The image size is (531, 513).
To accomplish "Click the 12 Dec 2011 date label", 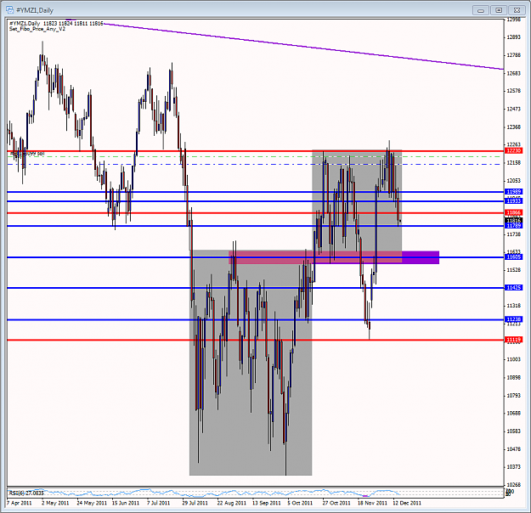I will point(407,503).
